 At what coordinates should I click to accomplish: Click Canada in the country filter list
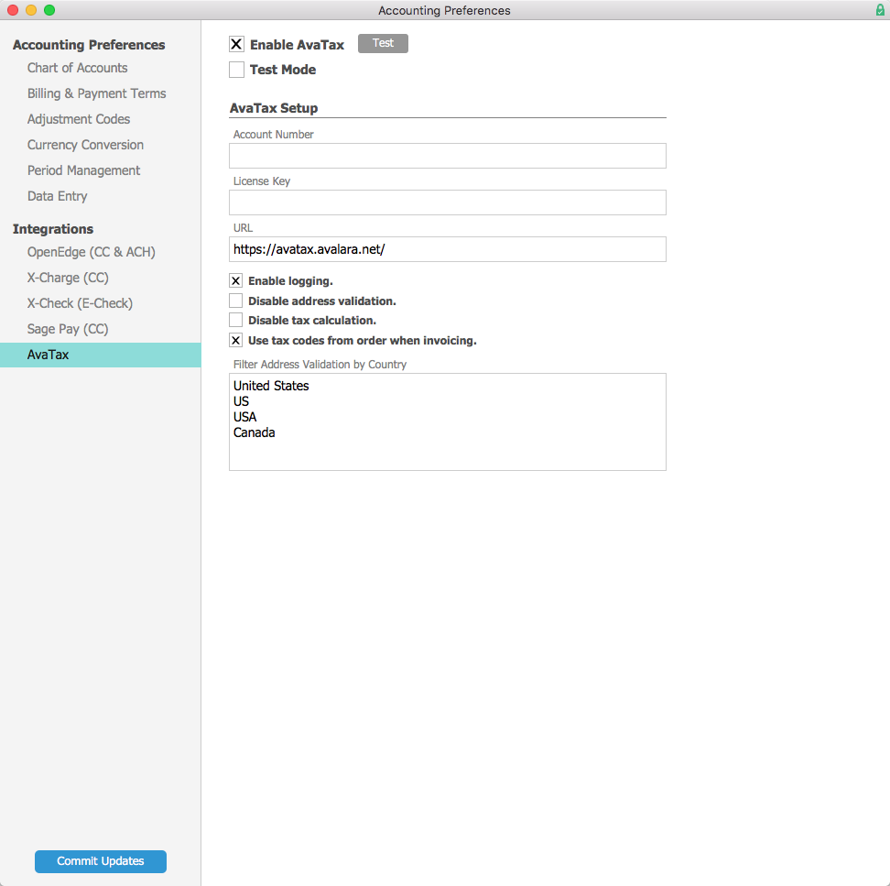(254, 432)
